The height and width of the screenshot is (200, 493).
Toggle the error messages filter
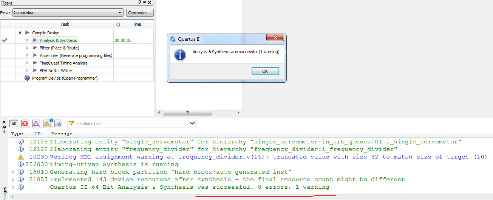[x=25, y=123]
